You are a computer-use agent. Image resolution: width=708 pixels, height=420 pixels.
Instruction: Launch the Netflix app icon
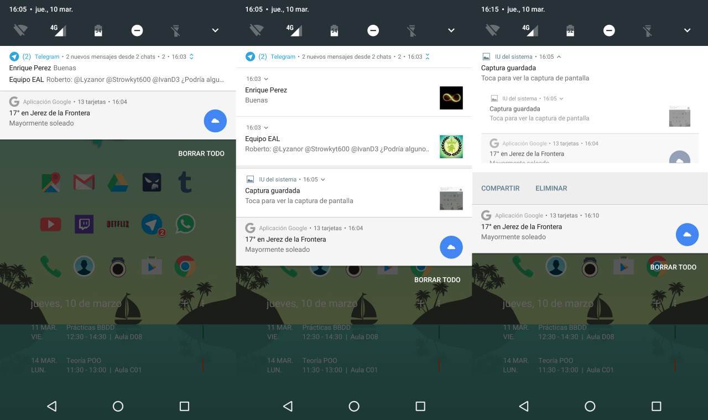point(118,224)
